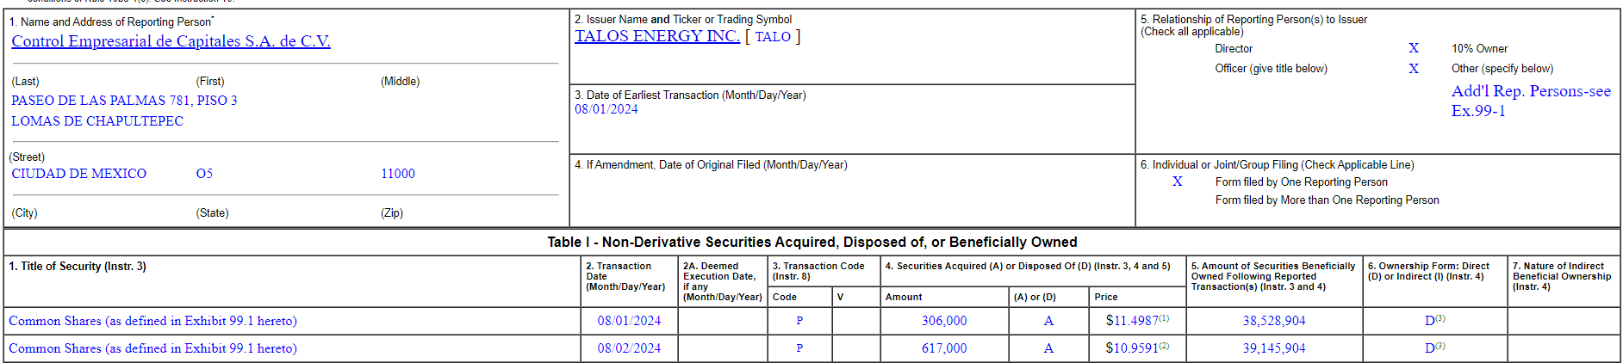Click the Form filed by More than One Reporting Person line
Screen dimensions: 1623x363
coord(1327,200)
